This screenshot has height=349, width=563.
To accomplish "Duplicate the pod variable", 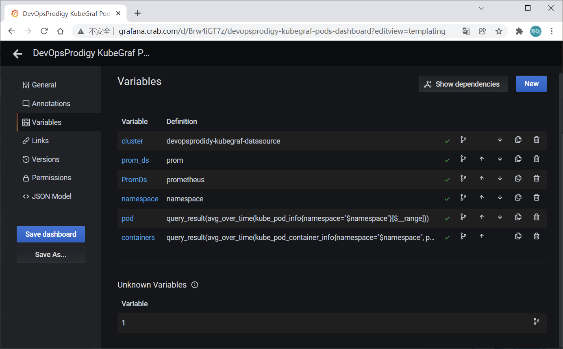I will point(518,217).
